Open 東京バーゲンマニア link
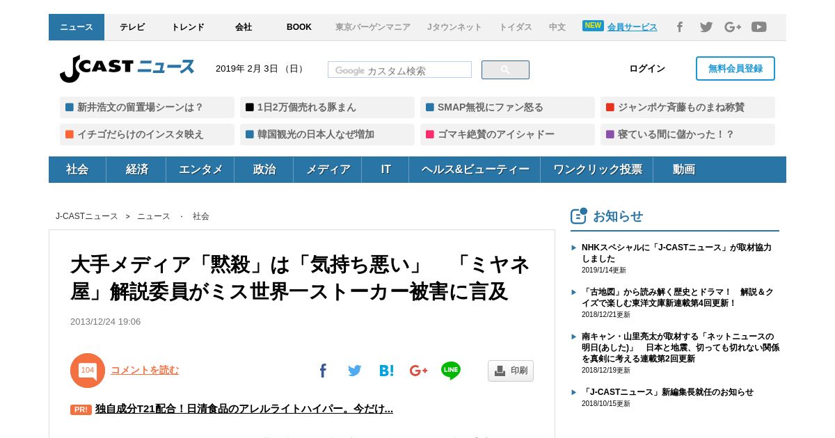 373,27
